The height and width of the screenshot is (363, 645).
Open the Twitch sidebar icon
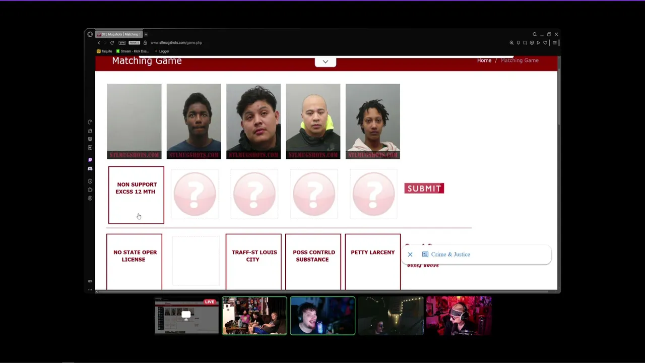click(90, 160)
